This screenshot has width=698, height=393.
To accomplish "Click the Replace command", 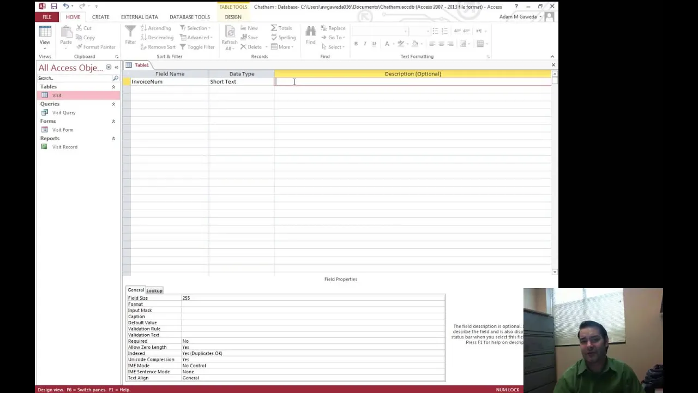I will click(x=333, y=28).
